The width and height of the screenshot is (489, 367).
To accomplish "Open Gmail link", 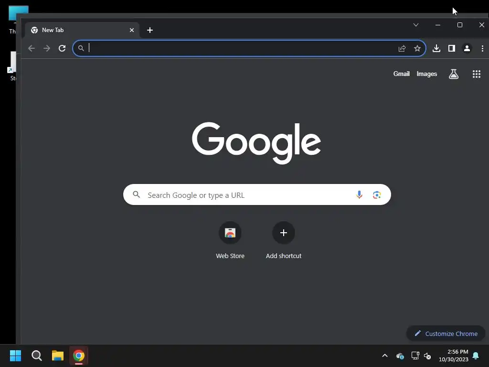I will pos(401,74).
